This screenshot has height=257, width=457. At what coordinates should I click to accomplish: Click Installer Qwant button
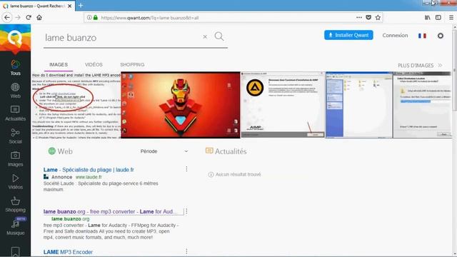click(x=348, y=35)
